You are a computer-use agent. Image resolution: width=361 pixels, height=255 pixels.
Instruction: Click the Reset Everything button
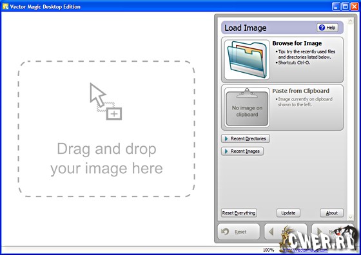pos(239,213)
